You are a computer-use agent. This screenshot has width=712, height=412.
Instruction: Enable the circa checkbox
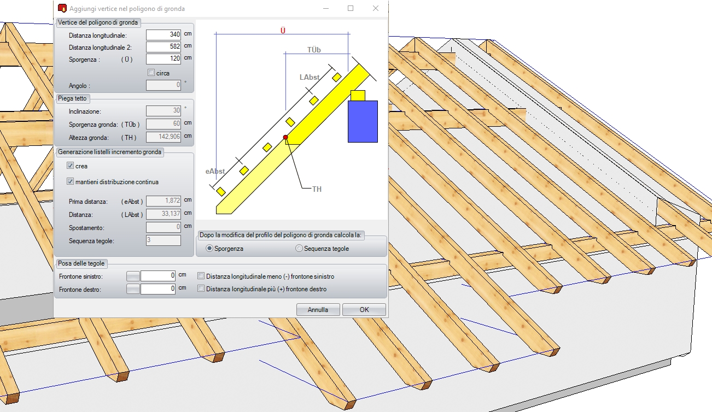(x=151, y=73)
